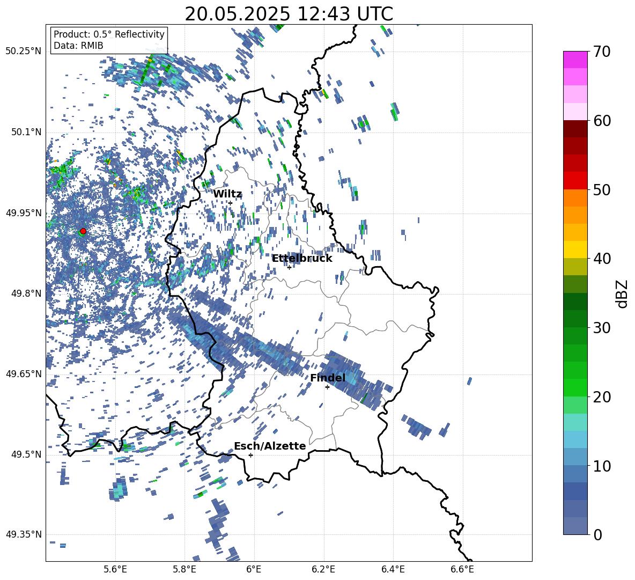635x580 pixels.
Task: Click the 5.6°E longitude label
Action: [115, 569]
